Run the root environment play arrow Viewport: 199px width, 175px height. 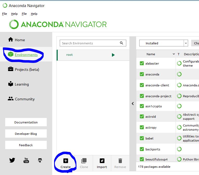point(113,55)
